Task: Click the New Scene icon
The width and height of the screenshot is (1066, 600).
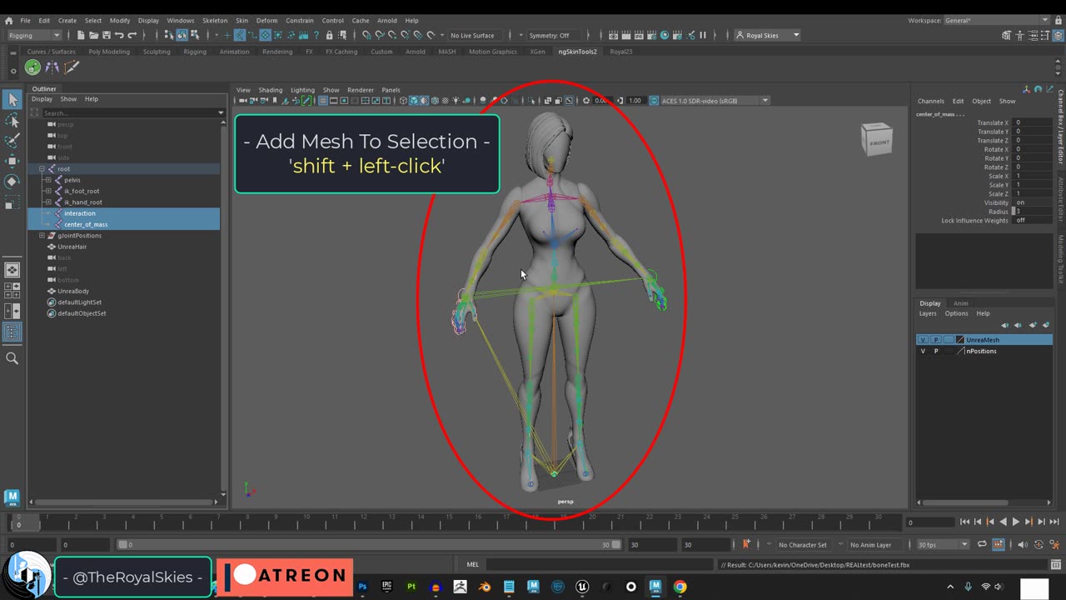Action: [81, 35]
